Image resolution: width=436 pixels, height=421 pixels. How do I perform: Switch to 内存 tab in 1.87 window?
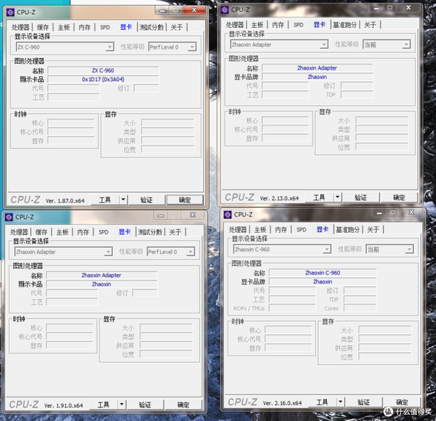[84, 27]
